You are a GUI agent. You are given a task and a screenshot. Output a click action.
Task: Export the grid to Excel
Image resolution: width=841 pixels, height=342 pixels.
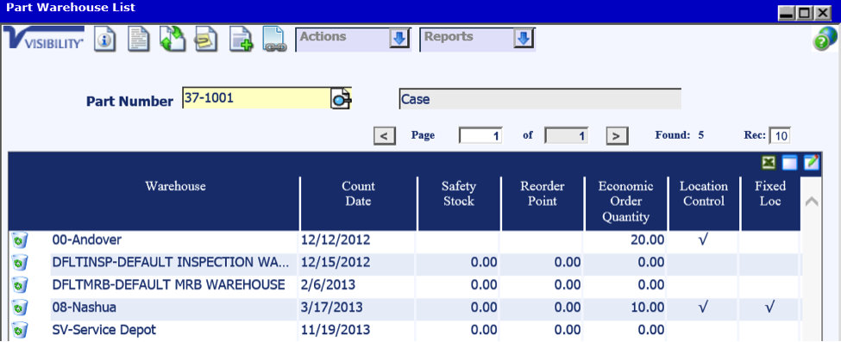click(x=769, y=163)
